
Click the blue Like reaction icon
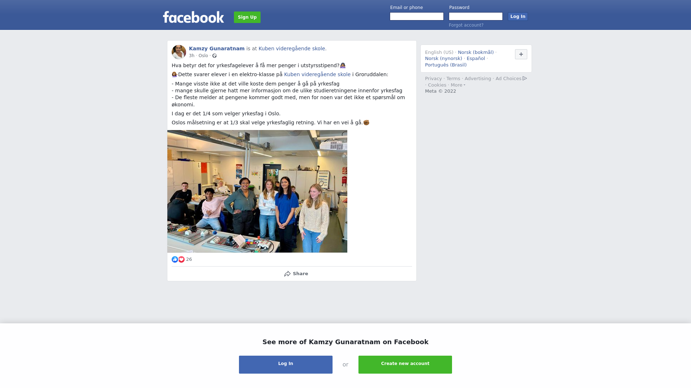pyautogui.click(x=175, y=259)
